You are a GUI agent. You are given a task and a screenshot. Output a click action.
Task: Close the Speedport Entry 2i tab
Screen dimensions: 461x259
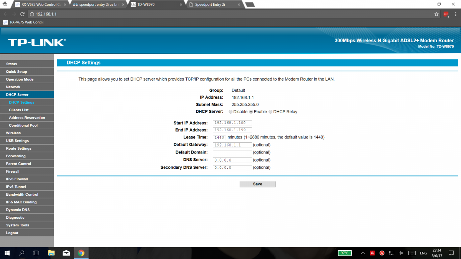click(239, 5)
